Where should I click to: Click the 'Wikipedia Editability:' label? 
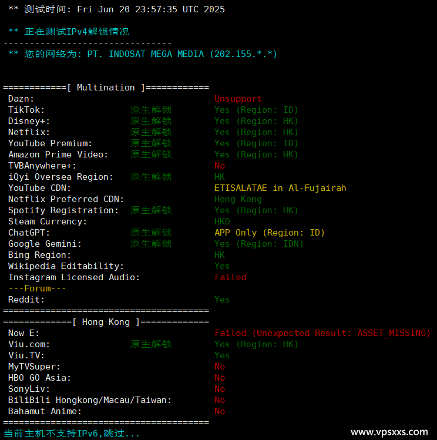point(66,266)
